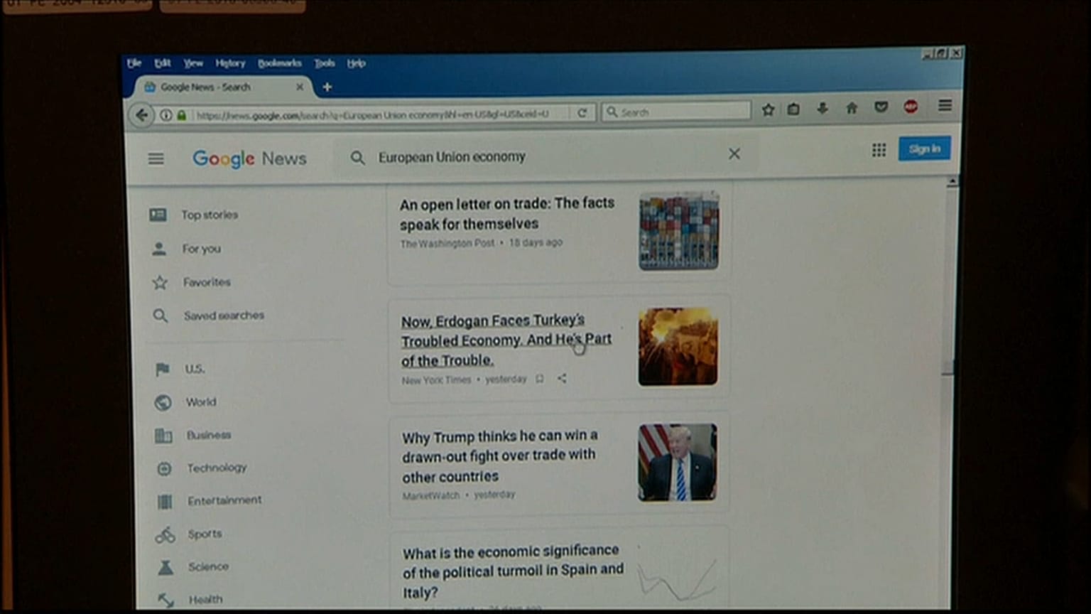Open a new tab with the plus icon

327,87
